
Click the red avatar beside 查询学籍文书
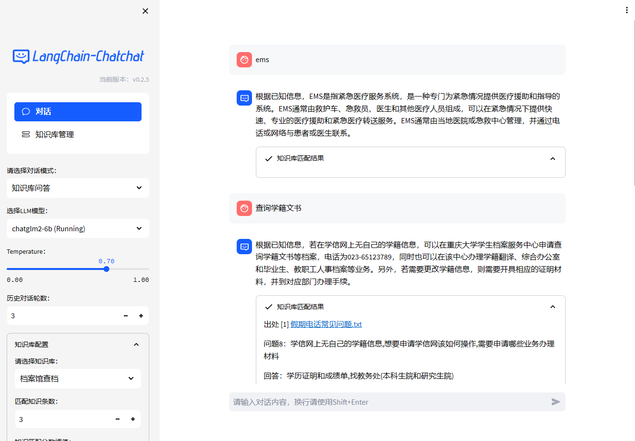click(244, 208)
